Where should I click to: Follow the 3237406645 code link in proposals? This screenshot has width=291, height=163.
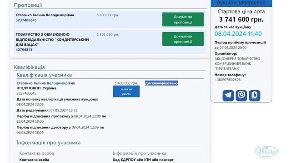coord(26,20)
